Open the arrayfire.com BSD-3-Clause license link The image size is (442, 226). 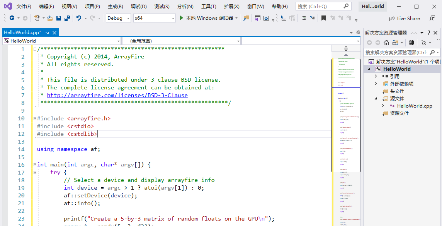[117, 95]
